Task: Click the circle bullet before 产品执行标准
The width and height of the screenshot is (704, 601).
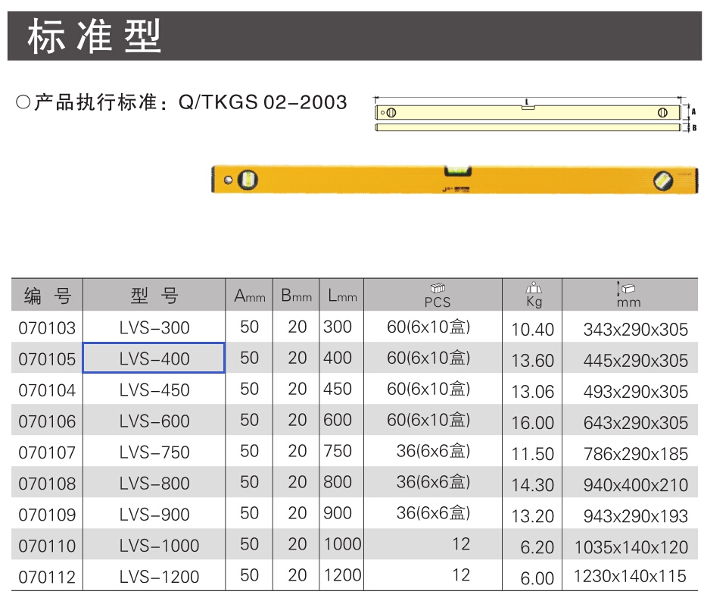Action: click(23, 102)
